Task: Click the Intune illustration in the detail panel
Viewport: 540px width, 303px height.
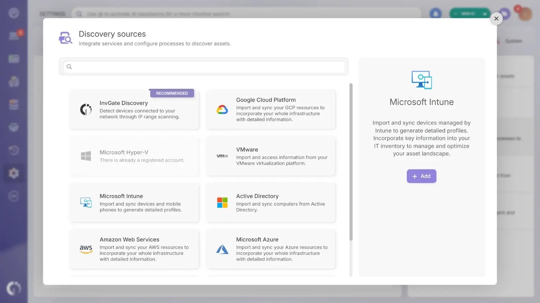Action: 421,80
